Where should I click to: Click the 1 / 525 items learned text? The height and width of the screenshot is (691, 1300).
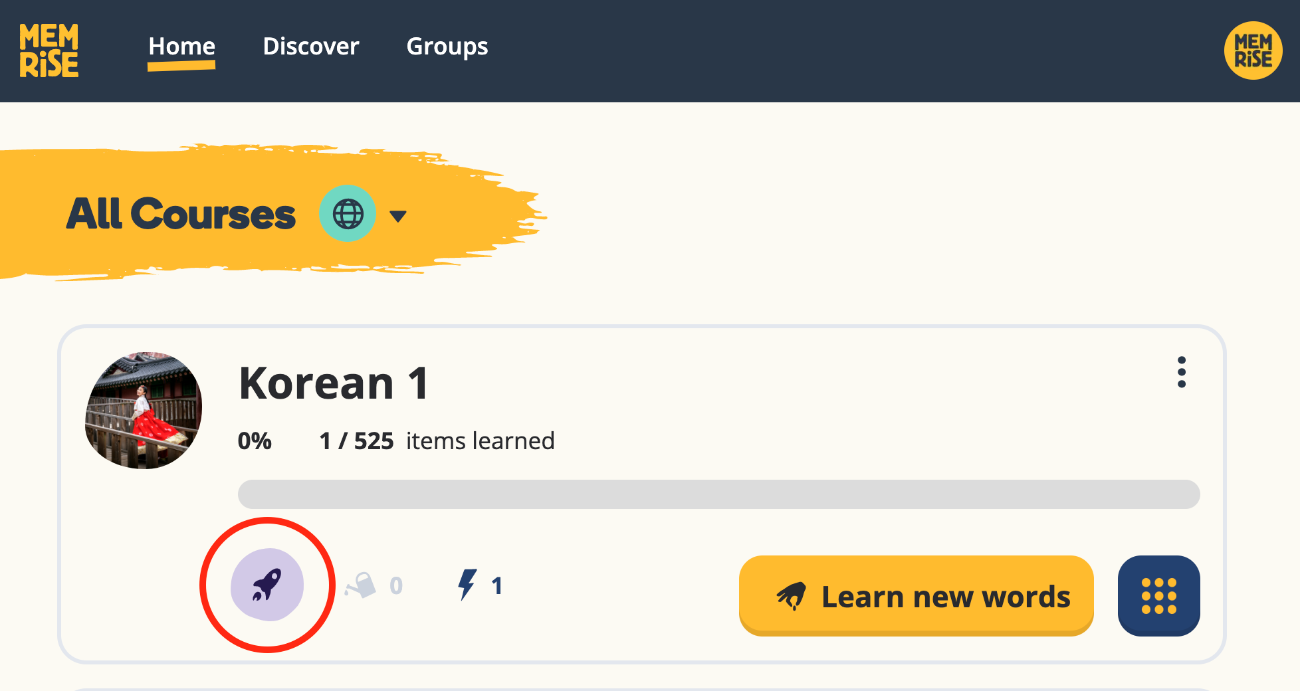click(437, 441)
